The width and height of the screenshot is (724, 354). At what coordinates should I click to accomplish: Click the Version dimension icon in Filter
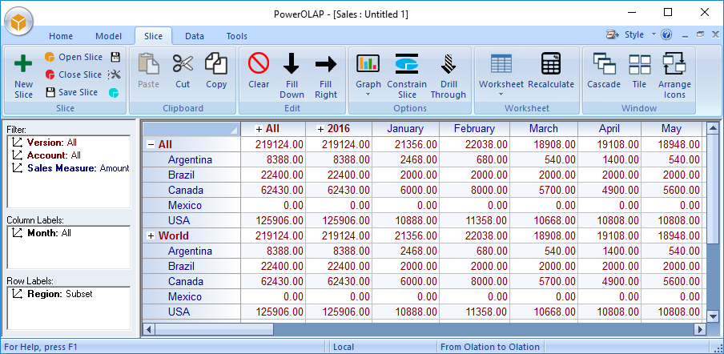click(x=17, y=142)
